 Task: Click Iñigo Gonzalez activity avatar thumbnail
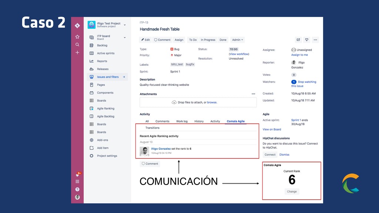pos(144,151)
